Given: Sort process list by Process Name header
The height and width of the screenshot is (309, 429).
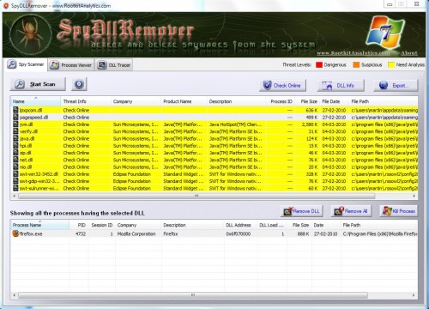Looking at the screenshot, I should pos(40,225).
